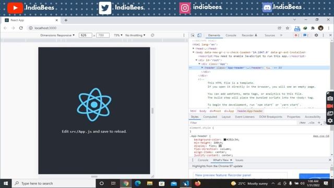Collapse the body element node
This screenshot has width=334, height=188.
pyautogui.click(x=194, y=52)
